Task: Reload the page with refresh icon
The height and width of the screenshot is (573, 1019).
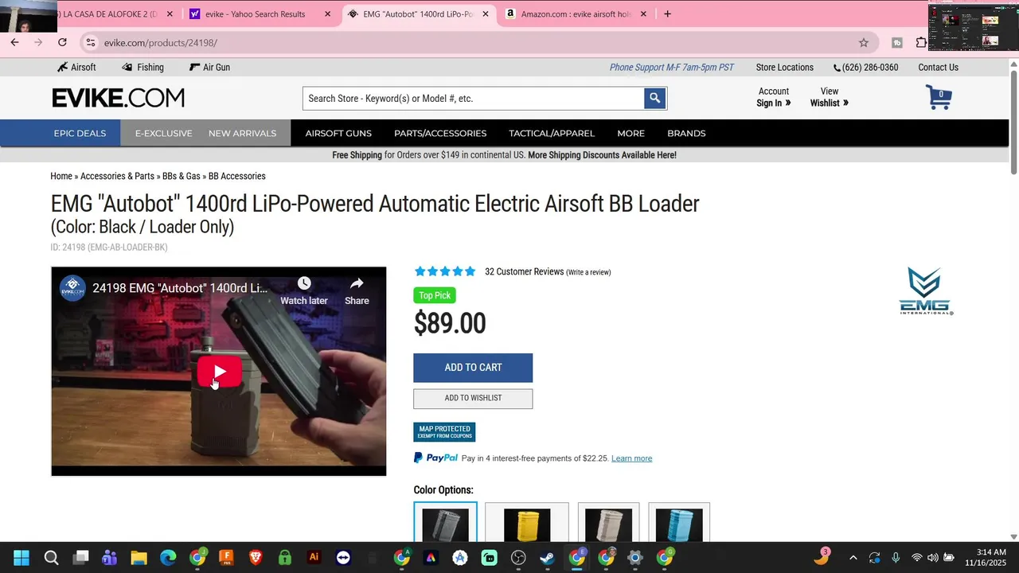Action: (x=62, y=42)
